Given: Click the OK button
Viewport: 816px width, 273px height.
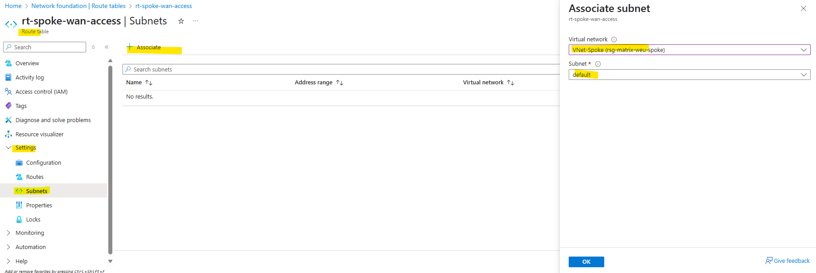Looking at the screenshot, I should pyautogui.click(x=586, y=262).
